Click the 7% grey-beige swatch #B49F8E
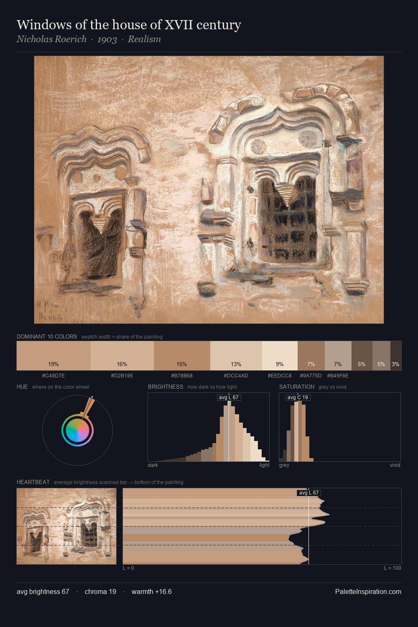 (x=338, y=356)
